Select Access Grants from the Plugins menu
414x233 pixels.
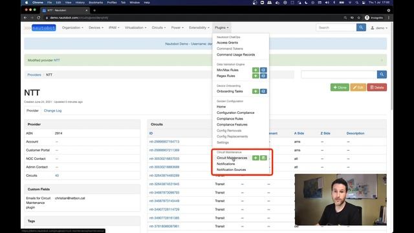(x=227, y=43)
